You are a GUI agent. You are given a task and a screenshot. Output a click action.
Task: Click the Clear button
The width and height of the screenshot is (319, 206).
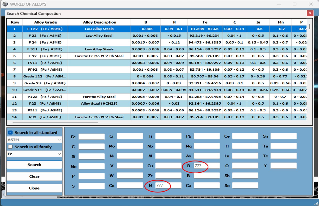point(34,176)
